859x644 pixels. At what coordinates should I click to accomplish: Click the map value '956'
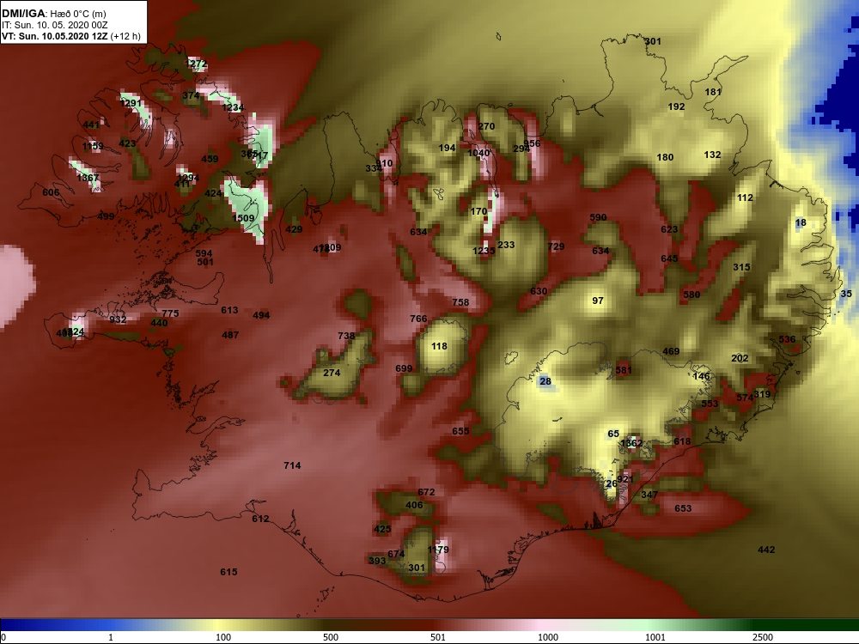coord(532,143)
